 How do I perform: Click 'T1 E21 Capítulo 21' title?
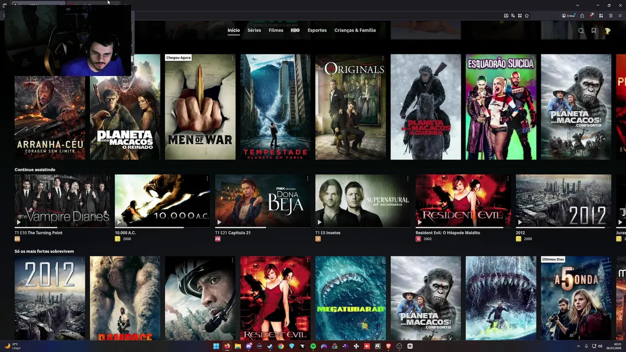coord(233,233)
